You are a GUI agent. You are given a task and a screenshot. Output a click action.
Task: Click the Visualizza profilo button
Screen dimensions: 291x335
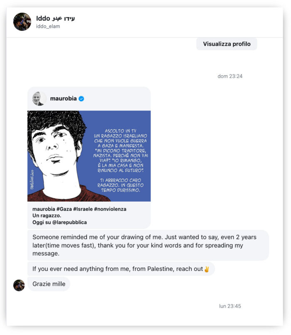point(227,44)
